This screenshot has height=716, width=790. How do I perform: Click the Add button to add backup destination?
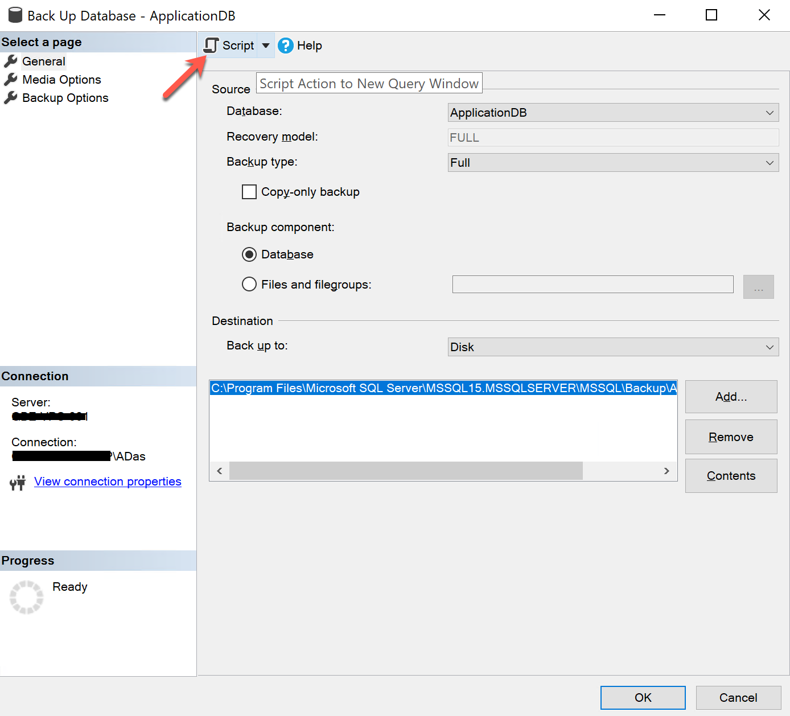click(x=731, y=396)
